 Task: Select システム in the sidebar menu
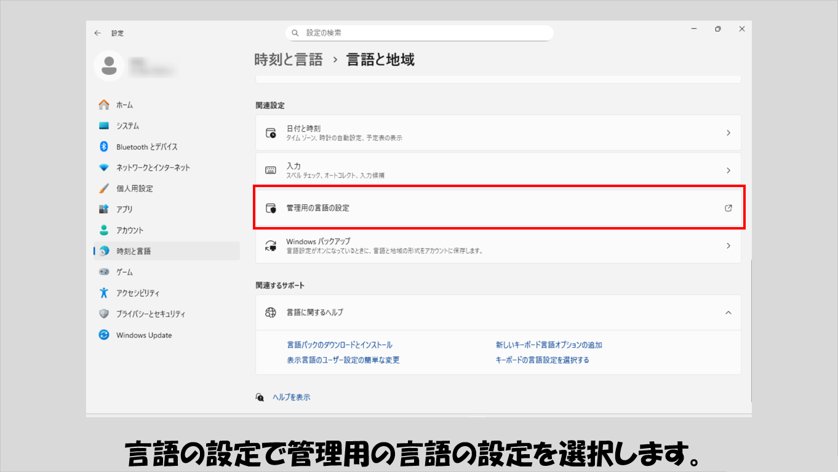pyautogui.click(x=127, y=126)
